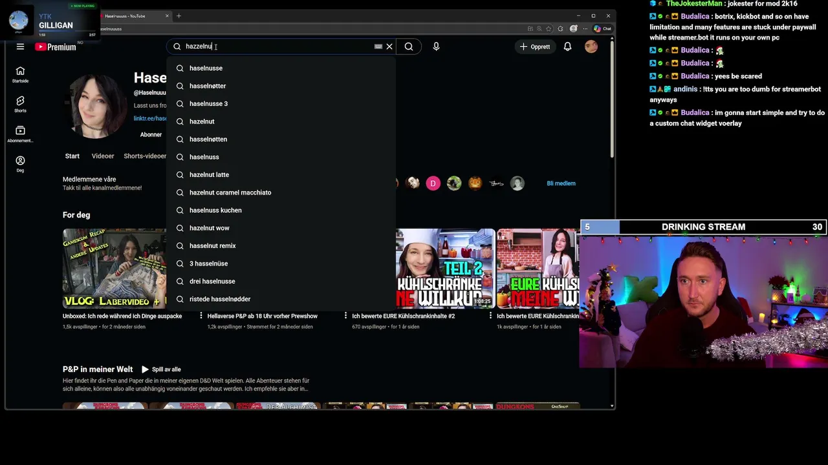Open Abonnementer in the sidebar
Screen dimensions: 828x465
point(20,134)
